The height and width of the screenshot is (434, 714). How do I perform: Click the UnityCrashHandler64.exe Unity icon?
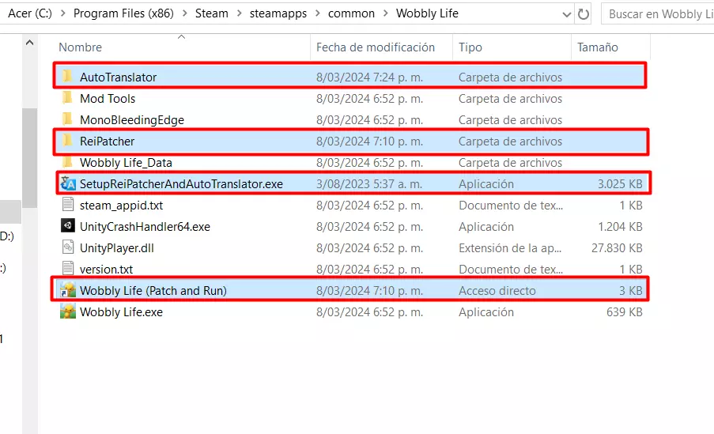point(68,226)
